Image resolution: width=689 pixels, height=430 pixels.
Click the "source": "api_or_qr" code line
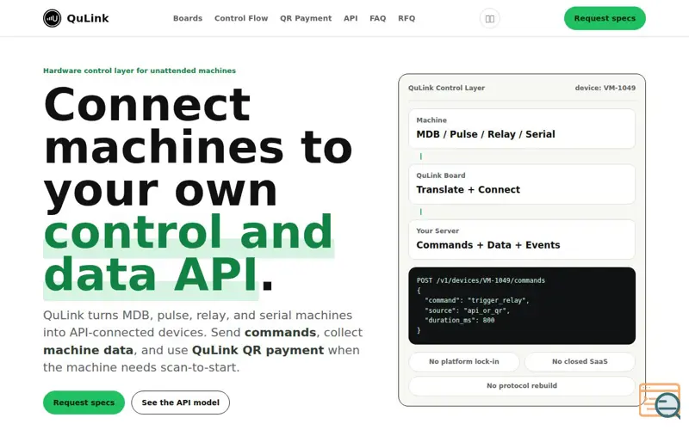click(x=467, y=310)
